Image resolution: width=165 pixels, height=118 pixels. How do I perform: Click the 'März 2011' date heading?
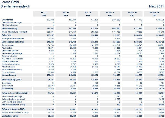tap(156, 6)
